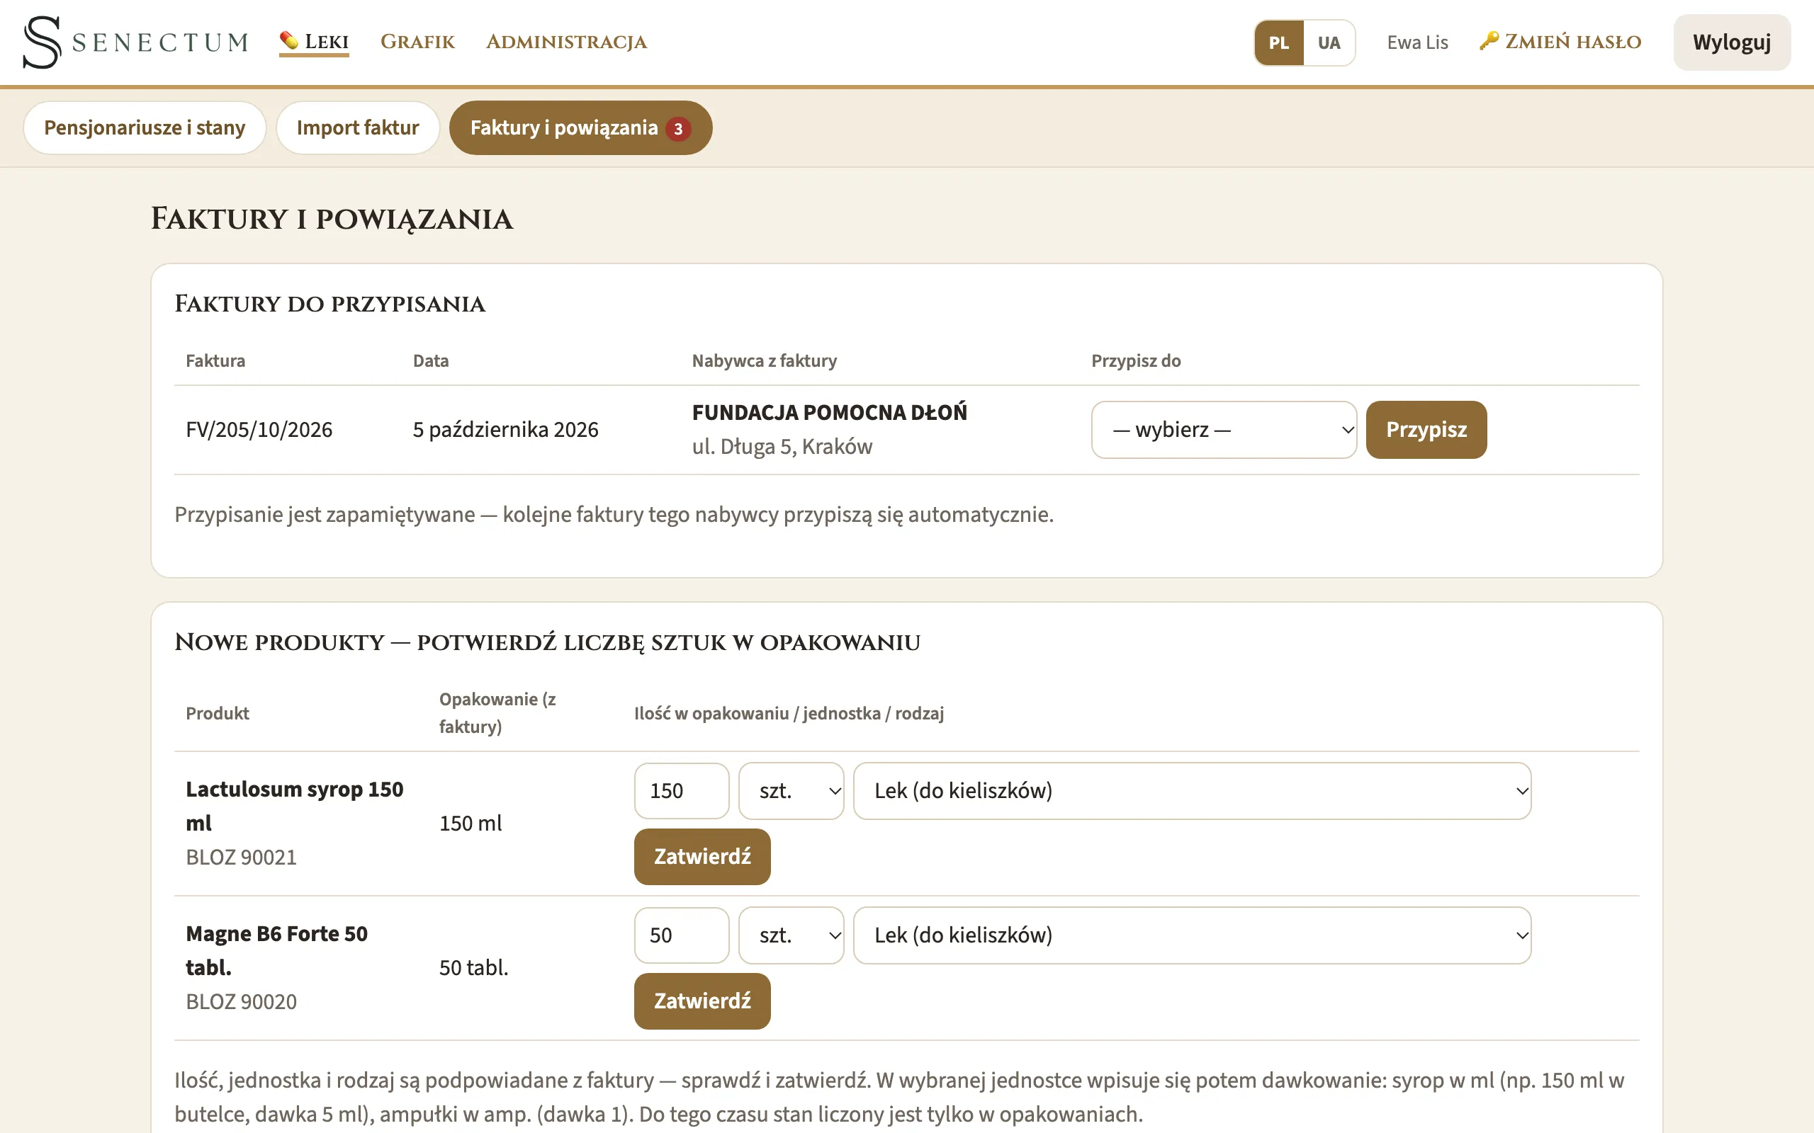
Task: Go to Pensjonariusze i stany tab
Action: pos(145,128)
